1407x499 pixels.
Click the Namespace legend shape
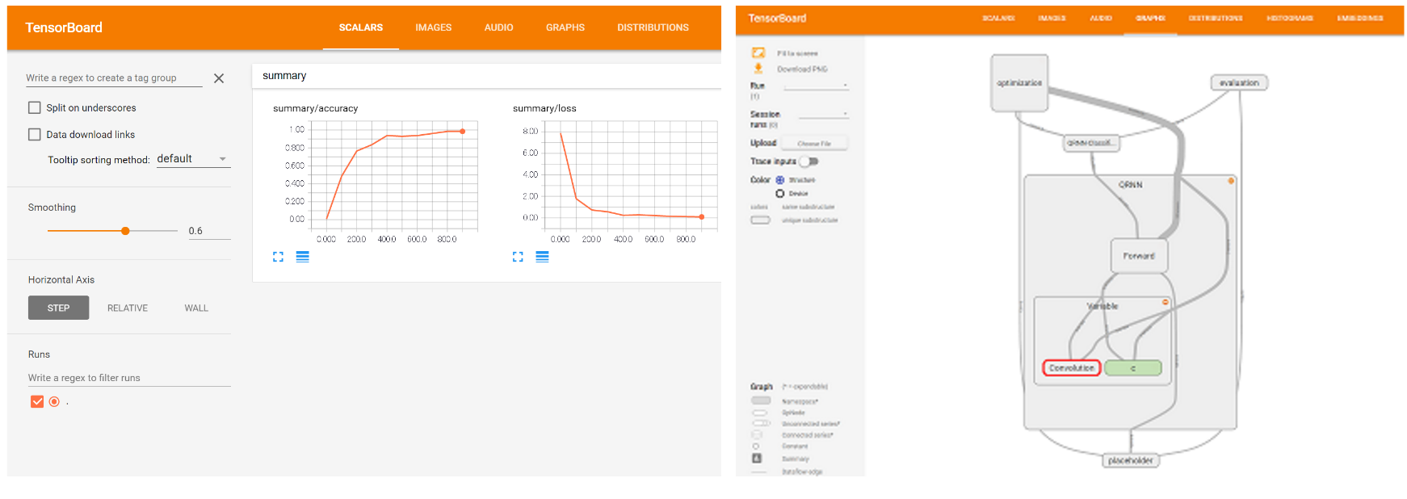[761, 400]
